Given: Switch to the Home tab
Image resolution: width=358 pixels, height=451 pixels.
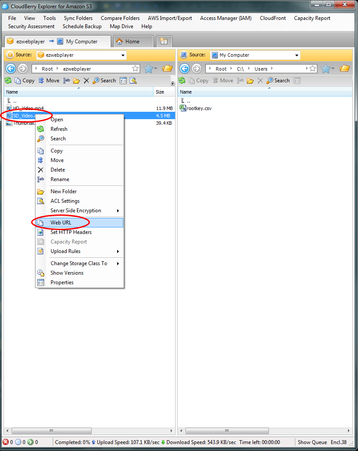Looking at the screenshot, I should [133, 42].
